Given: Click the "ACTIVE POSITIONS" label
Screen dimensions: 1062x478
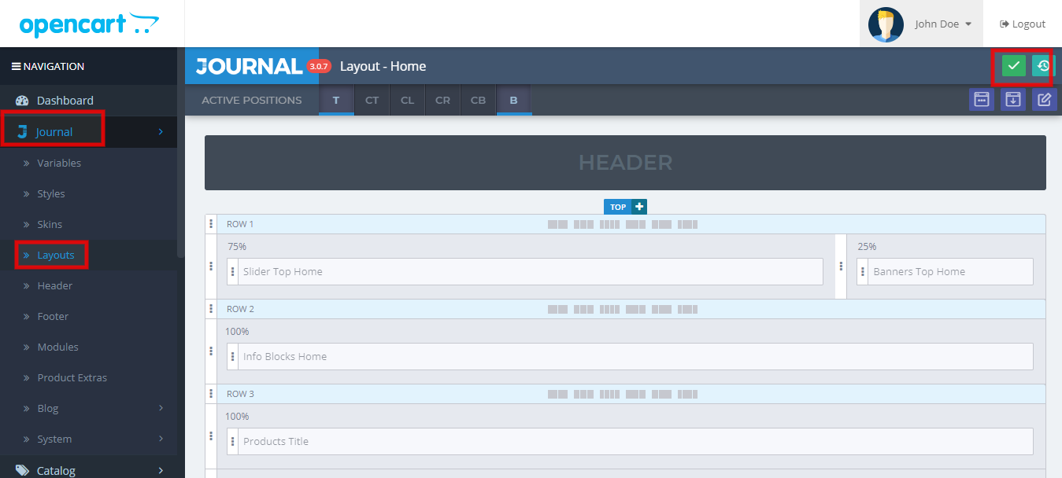Looking at the screenshot, I should [x=252, y=101].
